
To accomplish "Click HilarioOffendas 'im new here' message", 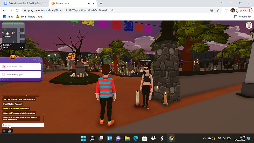I will [x=19, y=113].
